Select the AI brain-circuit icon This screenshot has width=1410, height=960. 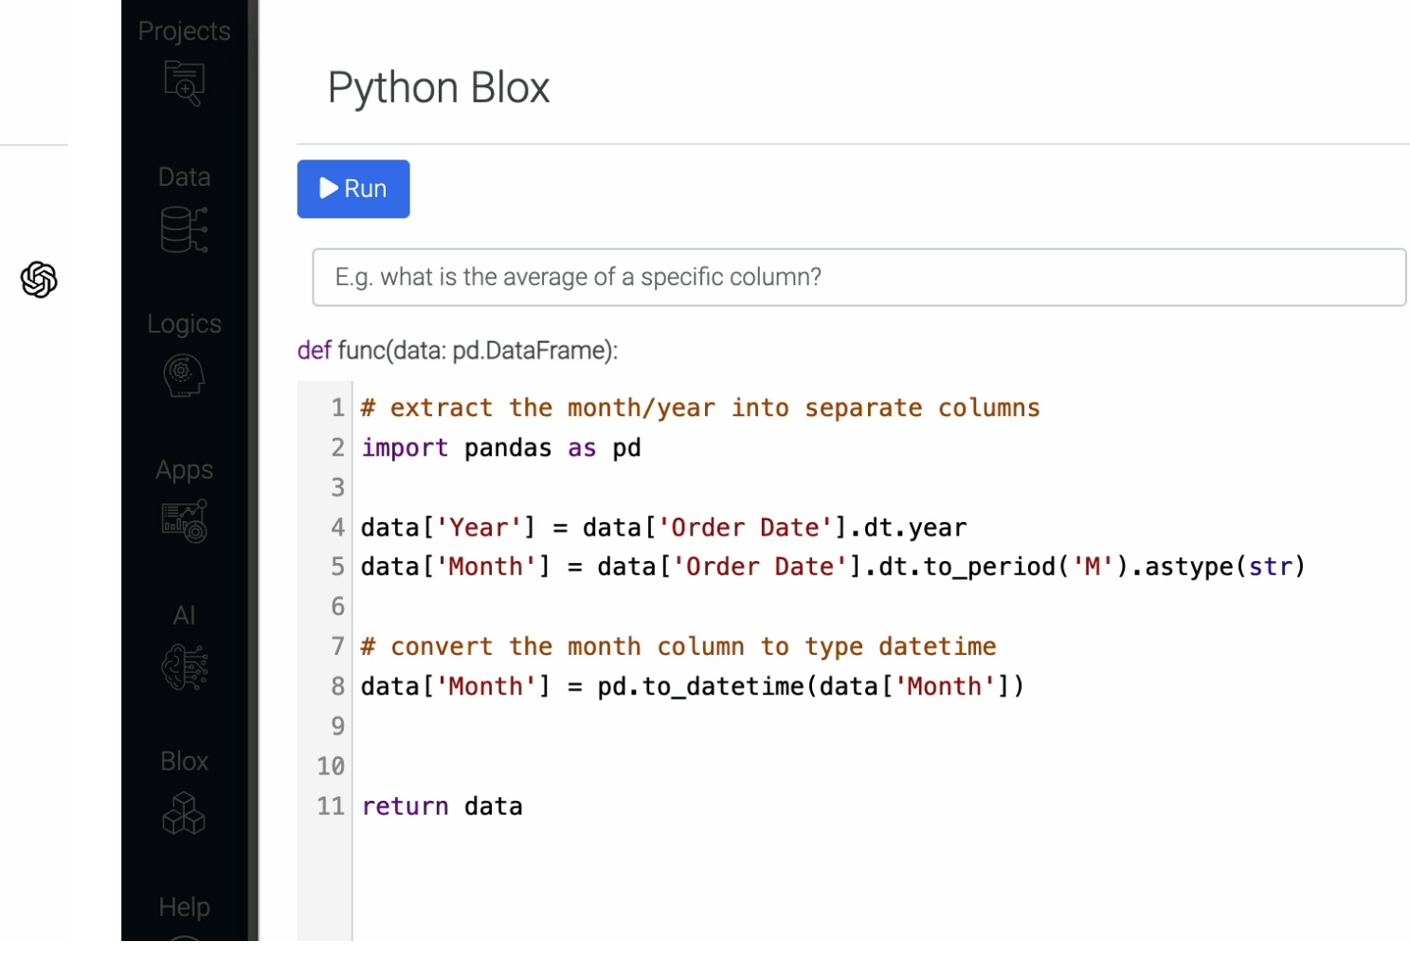coord(184,667)
